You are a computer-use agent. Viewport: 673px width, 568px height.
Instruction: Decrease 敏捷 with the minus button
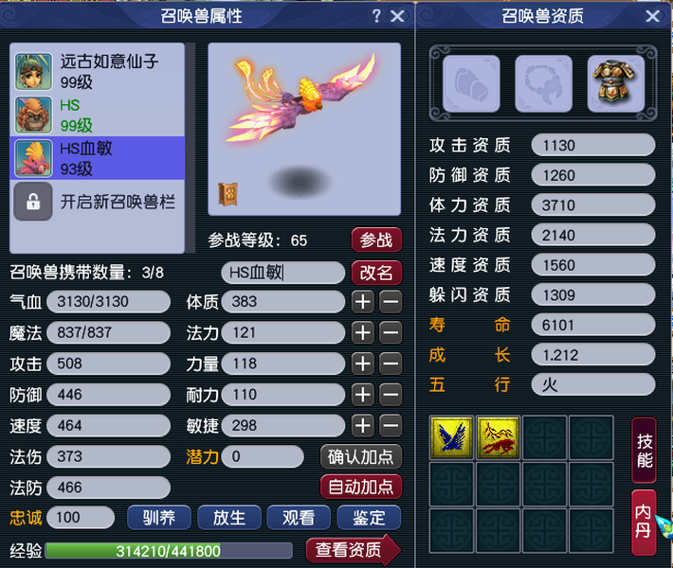[391, 426]
